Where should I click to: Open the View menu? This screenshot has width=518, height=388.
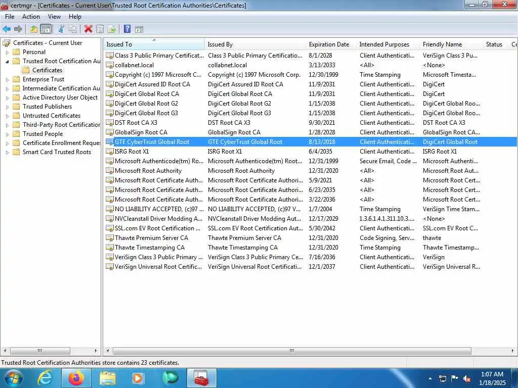(x=54, y=17)
